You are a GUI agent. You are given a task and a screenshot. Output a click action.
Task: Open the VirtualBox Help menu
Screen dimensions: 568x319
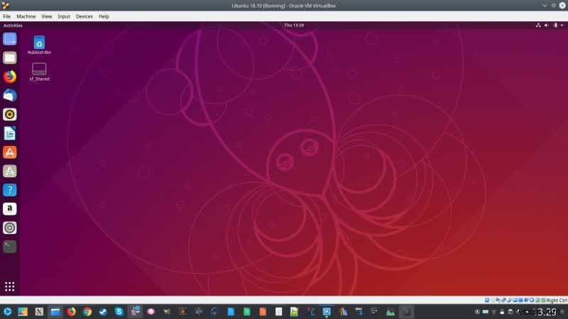[x=104, y=16]
